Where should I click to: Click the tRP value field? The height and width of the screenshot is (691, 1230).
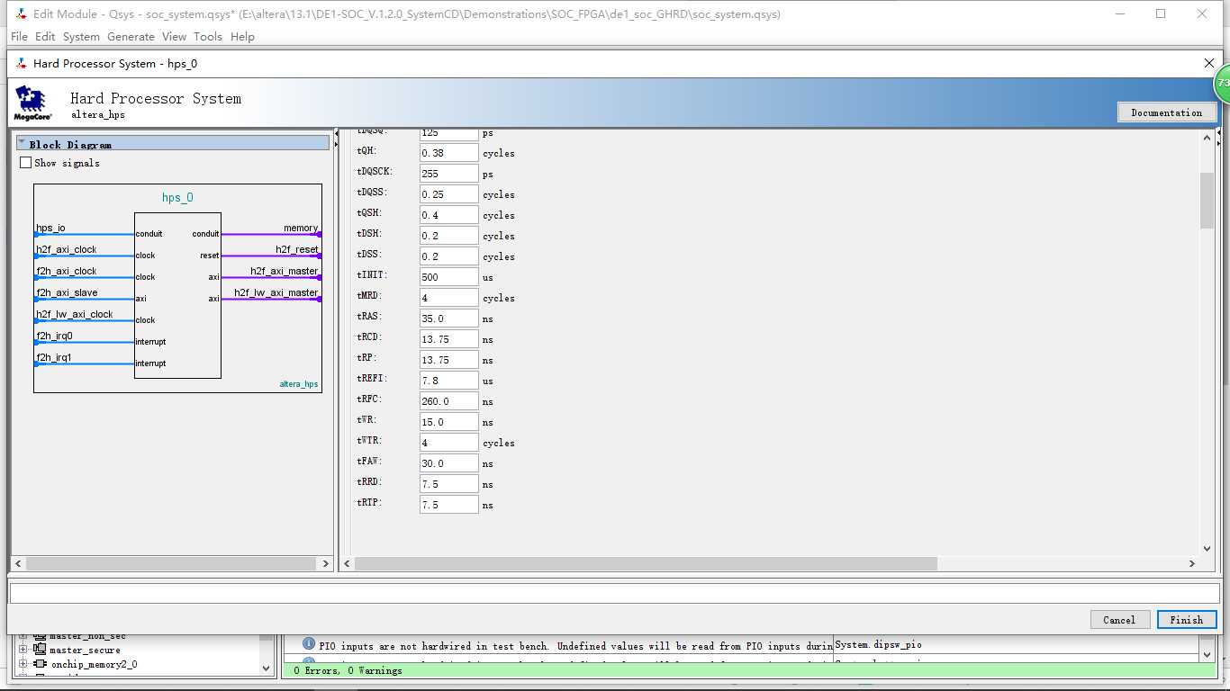coord(448,360)
